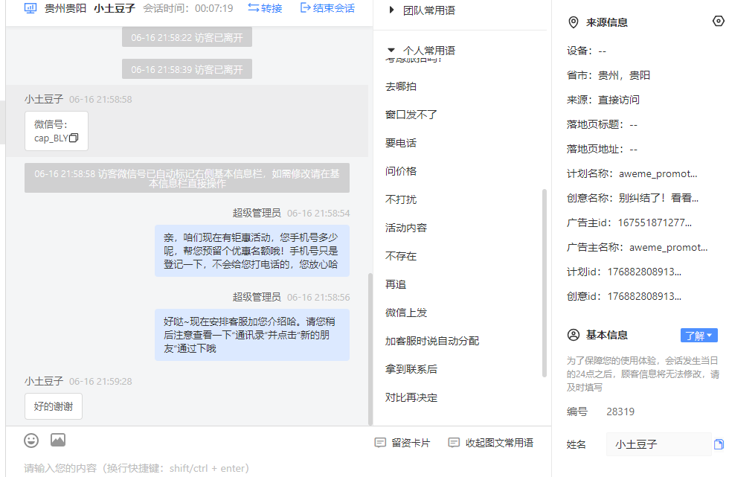Click the 省市：贵州，贵阳 line

click(x=608, y=75)
